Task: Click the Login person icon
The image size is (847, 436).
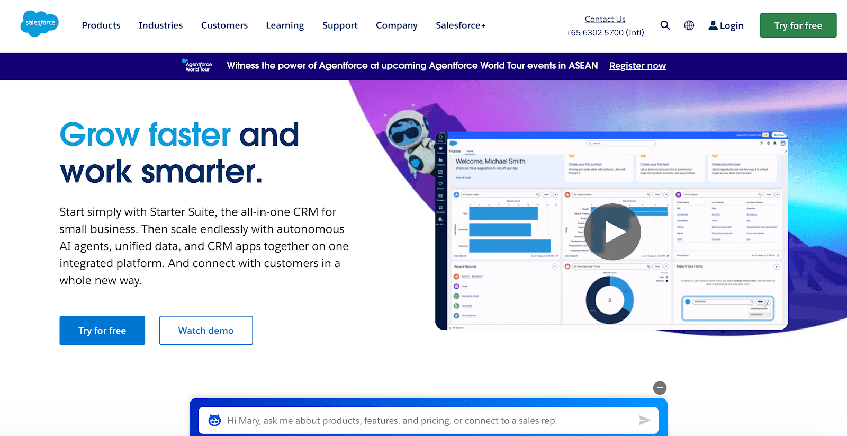Action: pyautogui.click(x=713, y=25)
